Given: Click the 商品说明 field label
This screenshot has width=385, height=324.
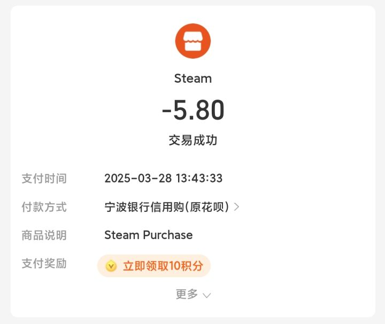Looking at the screenshot, I should 44,235.
